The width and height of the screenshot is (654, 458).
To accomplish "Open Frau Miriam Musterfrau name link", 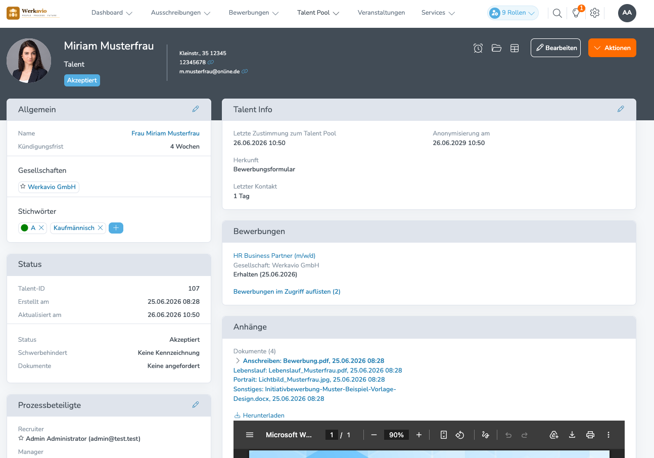I will 165,133.
